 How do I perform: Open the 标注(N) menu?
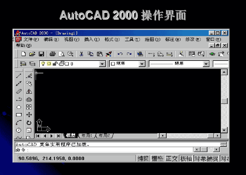tap(173, 39)
